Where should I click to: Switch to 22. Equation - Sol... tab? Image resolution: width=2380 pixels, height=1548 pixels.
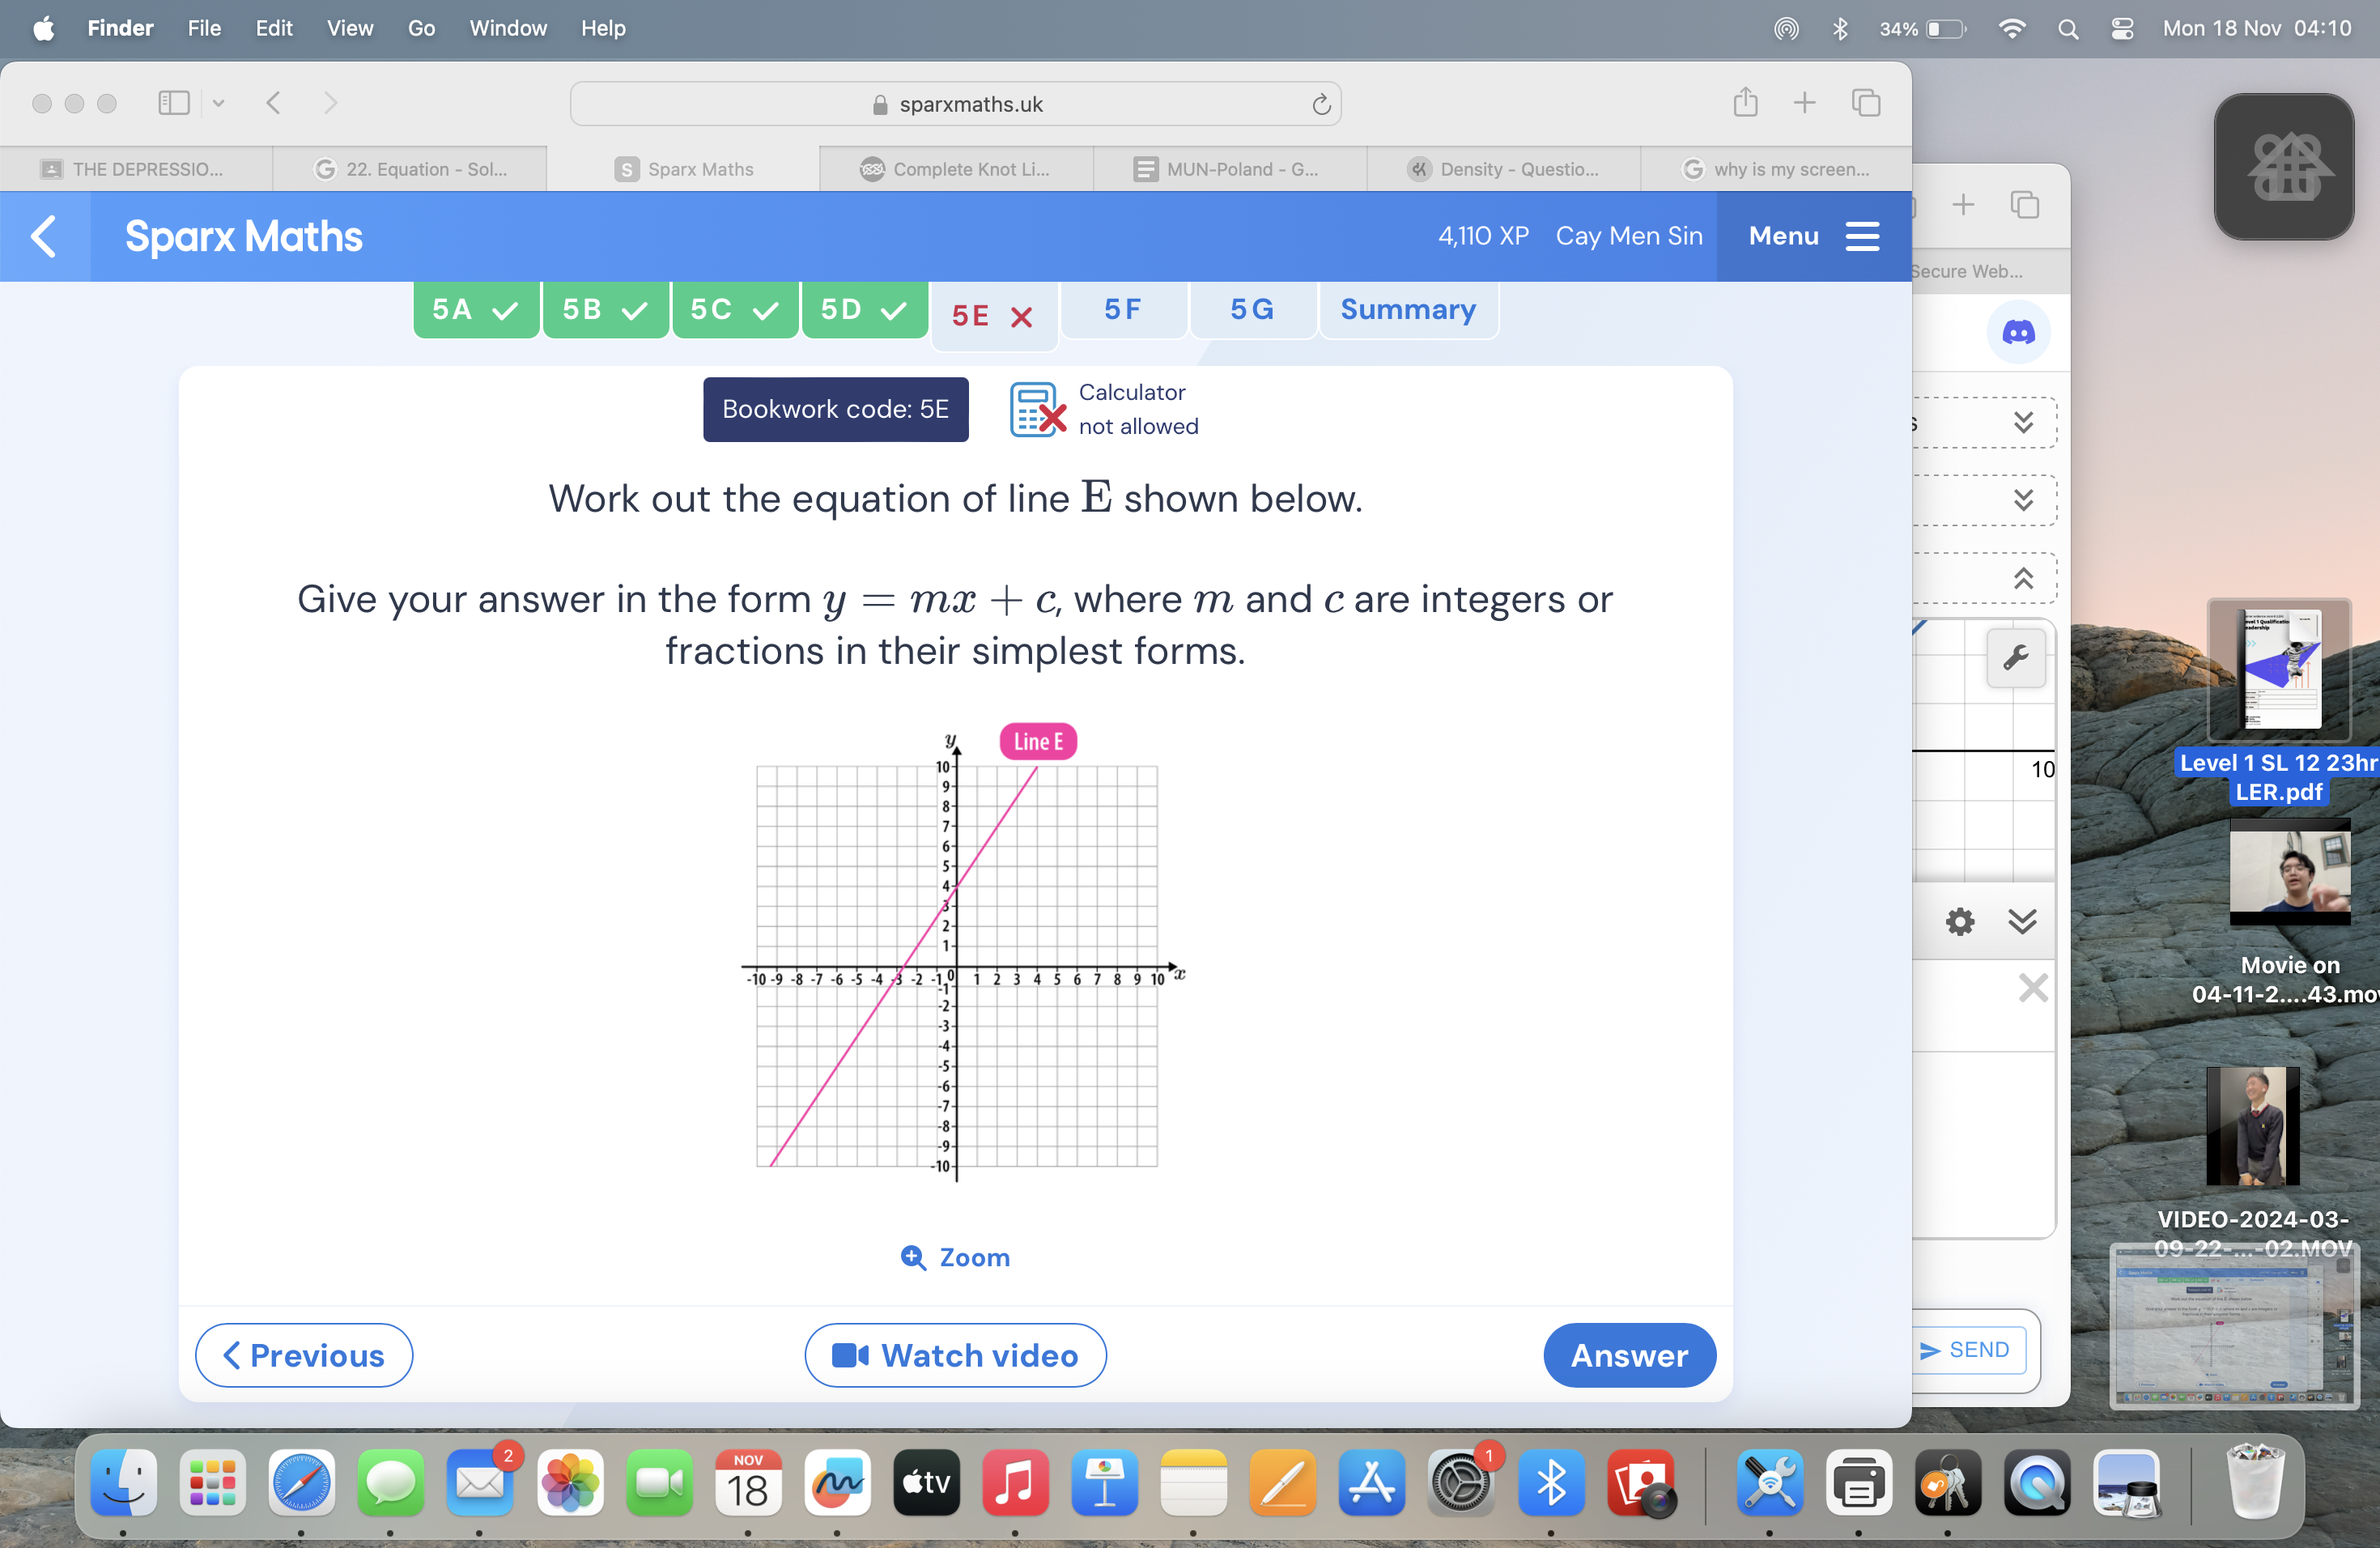click(410, 169)
